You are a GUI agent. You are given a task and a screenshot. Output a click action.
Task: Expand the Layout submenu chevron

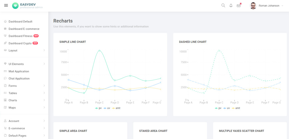pos(44,50)
